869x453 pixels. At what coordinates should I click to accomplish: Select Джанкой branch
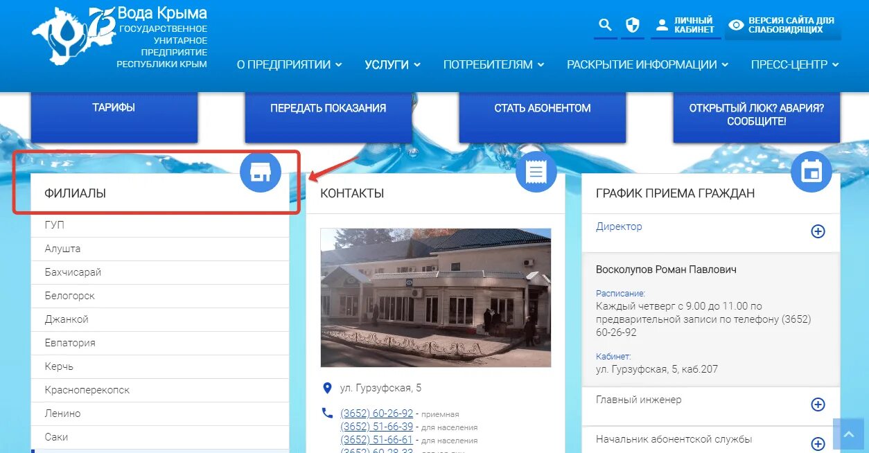pos(160,319)
